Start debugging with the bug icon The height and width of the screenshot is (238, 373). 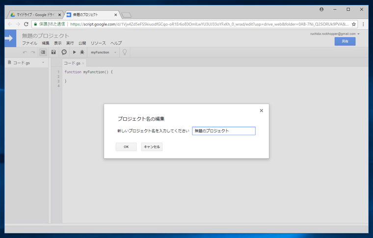click(x=82, y=52)
